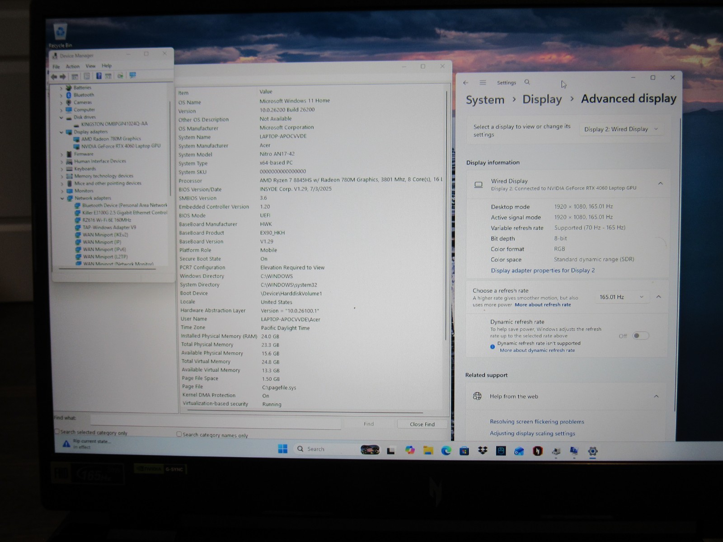Go to Display in Settings breadcrumb

(x=542, y=99)
